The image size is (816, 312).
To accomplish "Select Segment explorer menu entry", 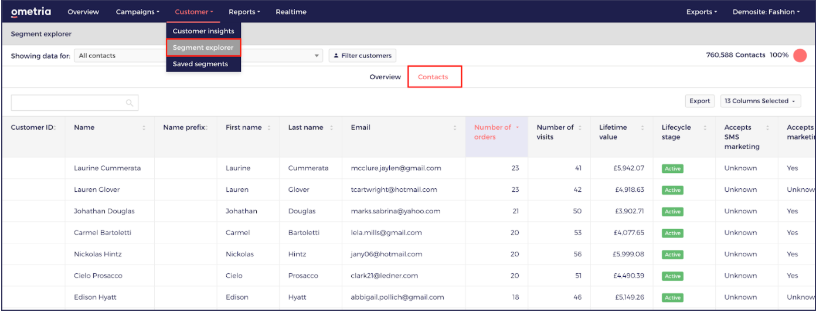I will pos(203,48).
